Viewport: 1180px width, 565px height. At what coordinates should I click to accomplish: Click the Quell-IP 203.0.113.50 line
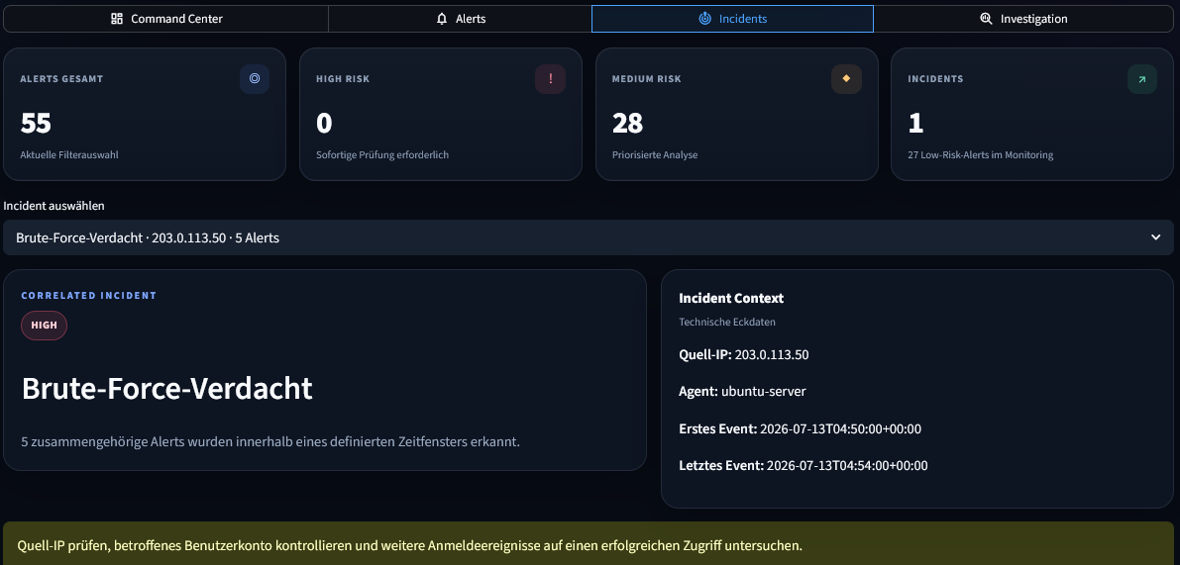(743, 354)
